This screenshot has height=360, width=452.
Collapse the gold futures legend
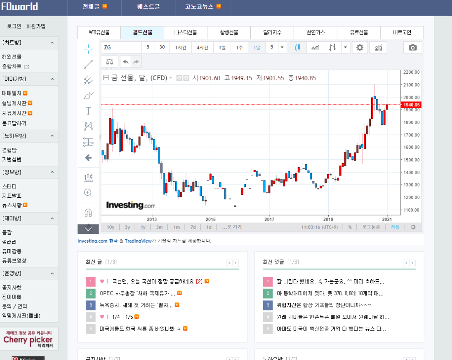(x=106, y=78)
